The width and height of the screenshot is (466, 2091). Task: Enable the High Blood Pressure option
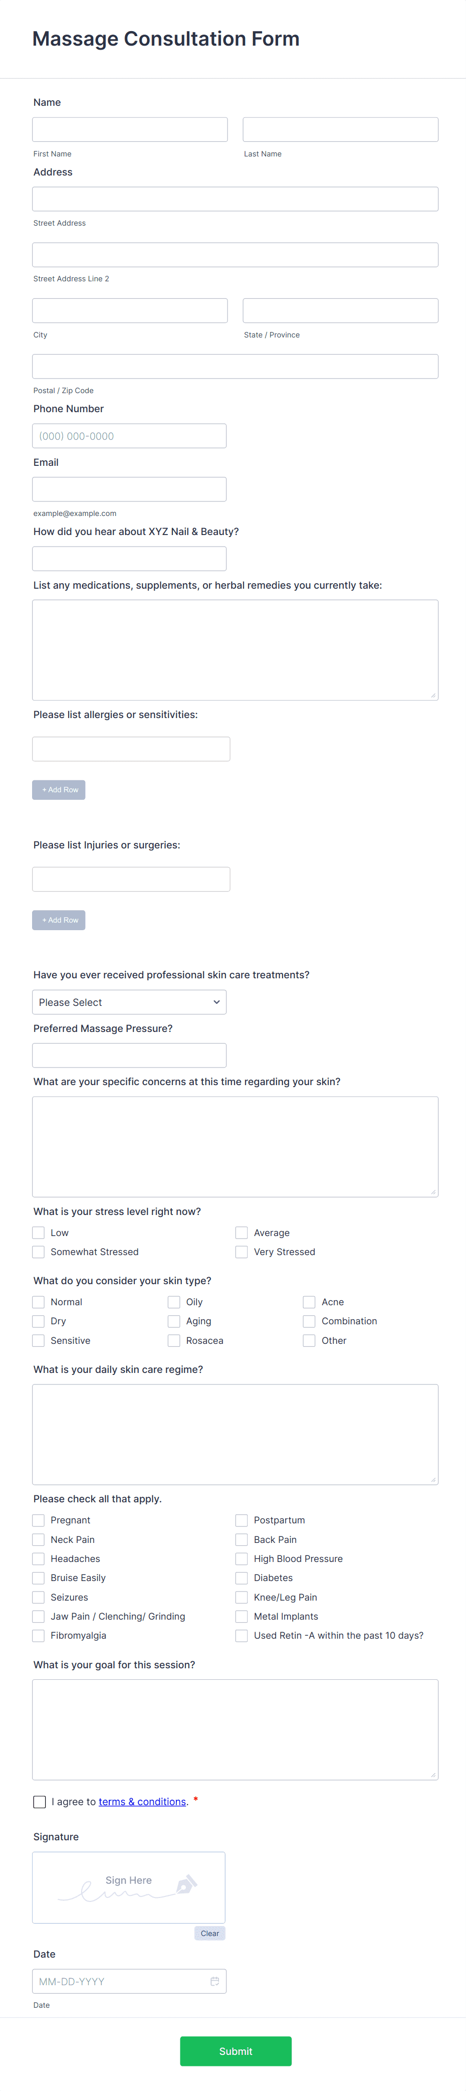242,1558
